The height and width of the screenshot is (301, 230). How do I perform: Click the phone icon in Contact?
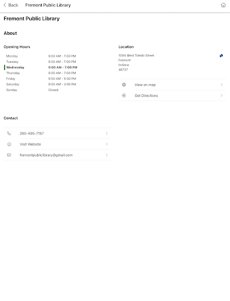pos(9,133)
